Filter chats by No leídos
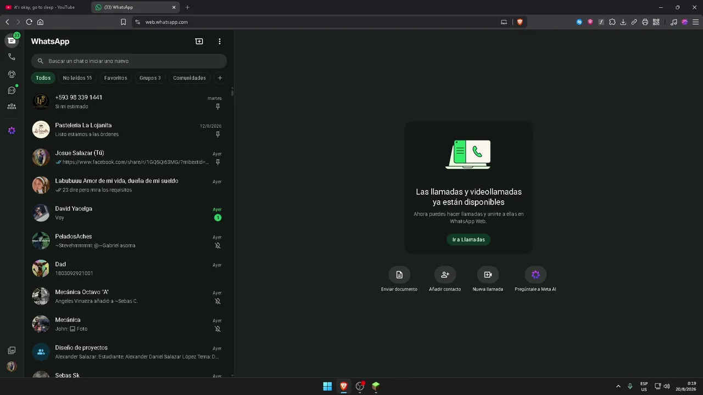 [77, 78]
